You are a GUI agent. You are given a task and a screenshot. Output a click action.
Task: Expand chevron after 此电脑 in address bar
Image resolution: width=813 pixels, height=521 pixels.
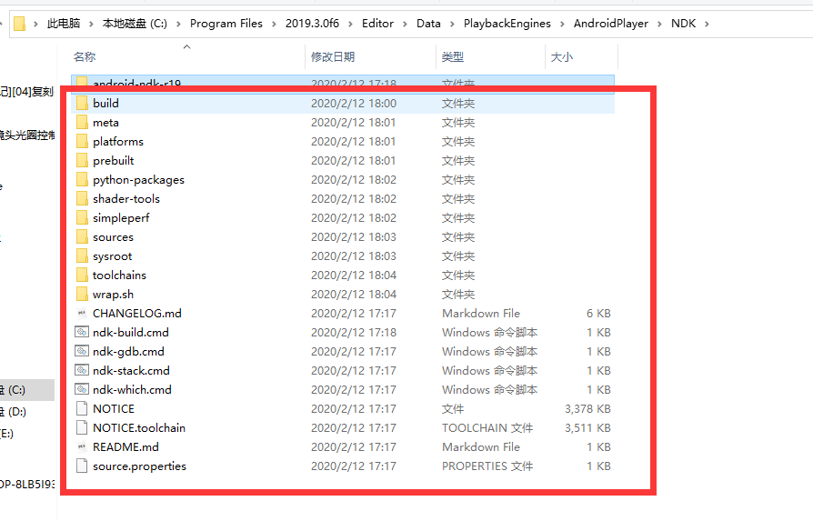(91, 24)
